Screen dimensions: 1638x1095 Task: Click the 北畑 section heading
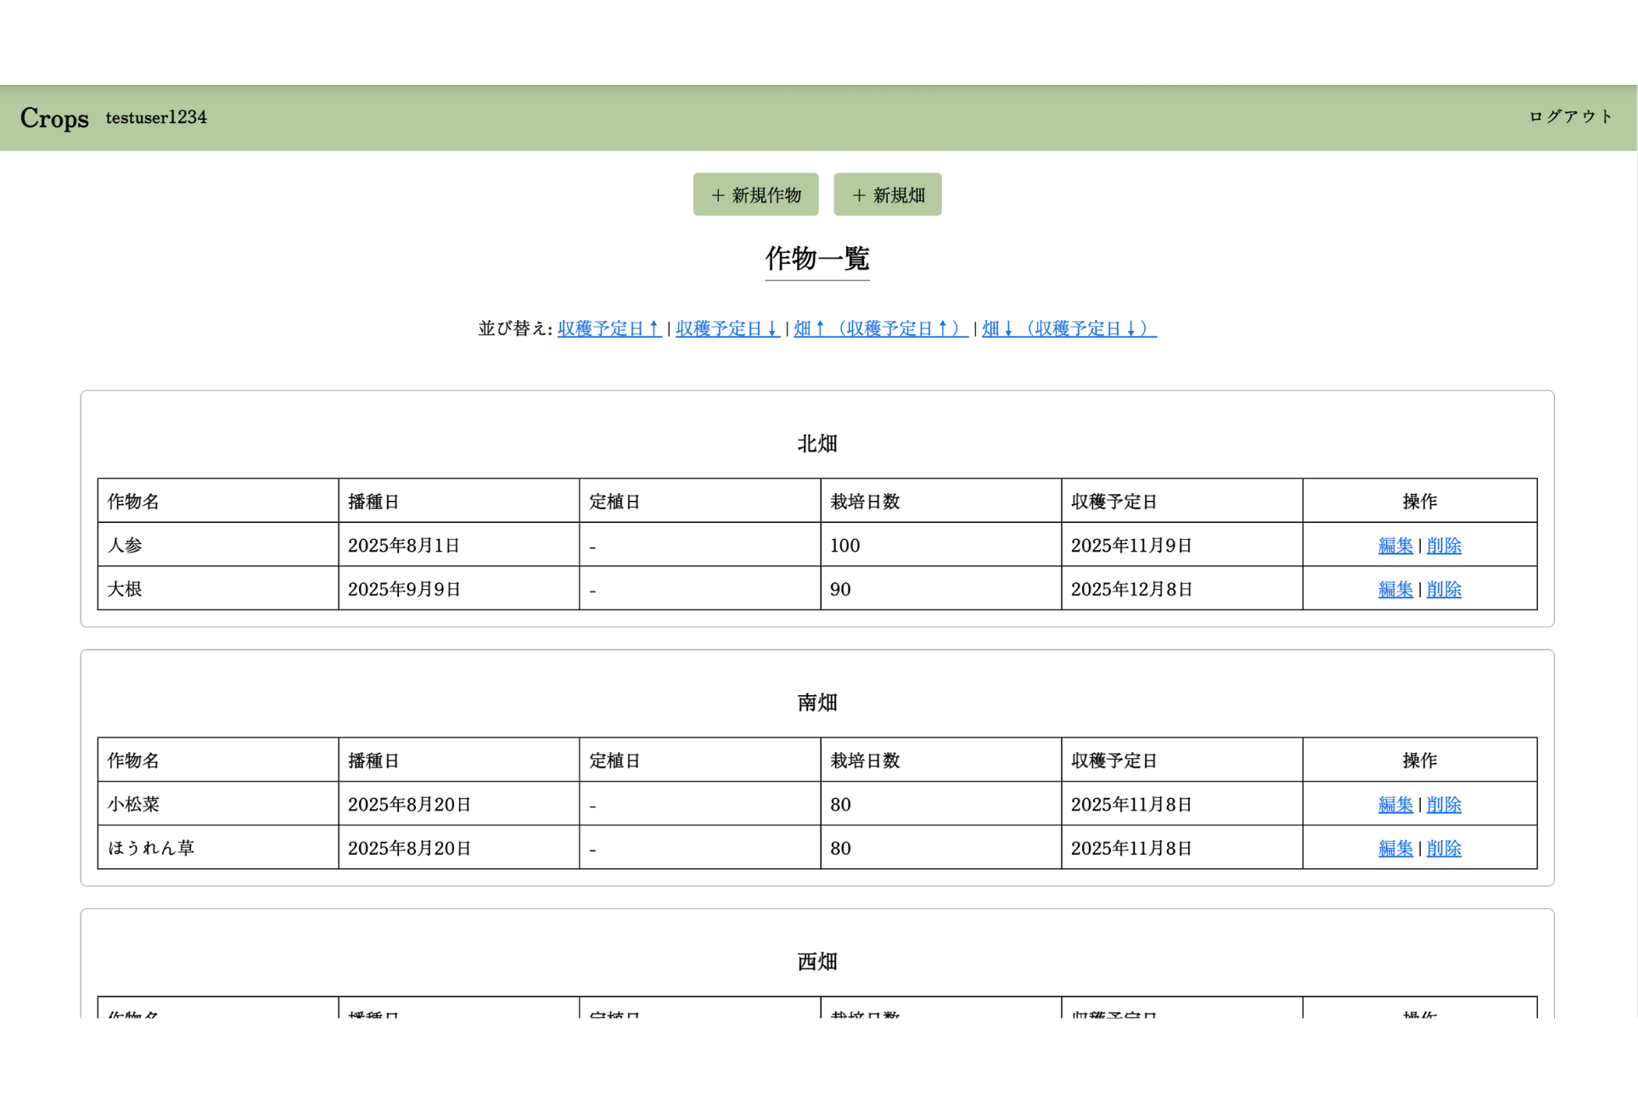[816, 444]
